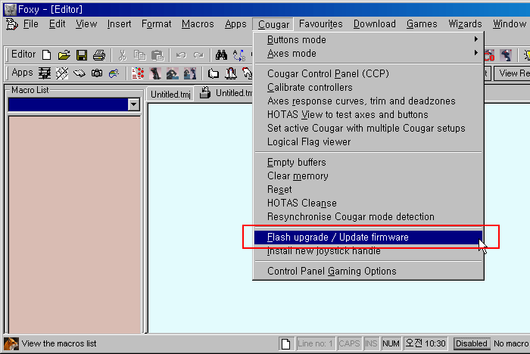
Task: Choose Axes response curves, trim and deadzones
Action: point(369,101)
